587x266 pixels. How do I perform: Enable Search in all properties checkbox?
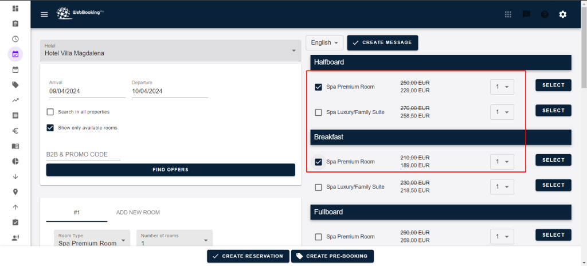(50, 112)
